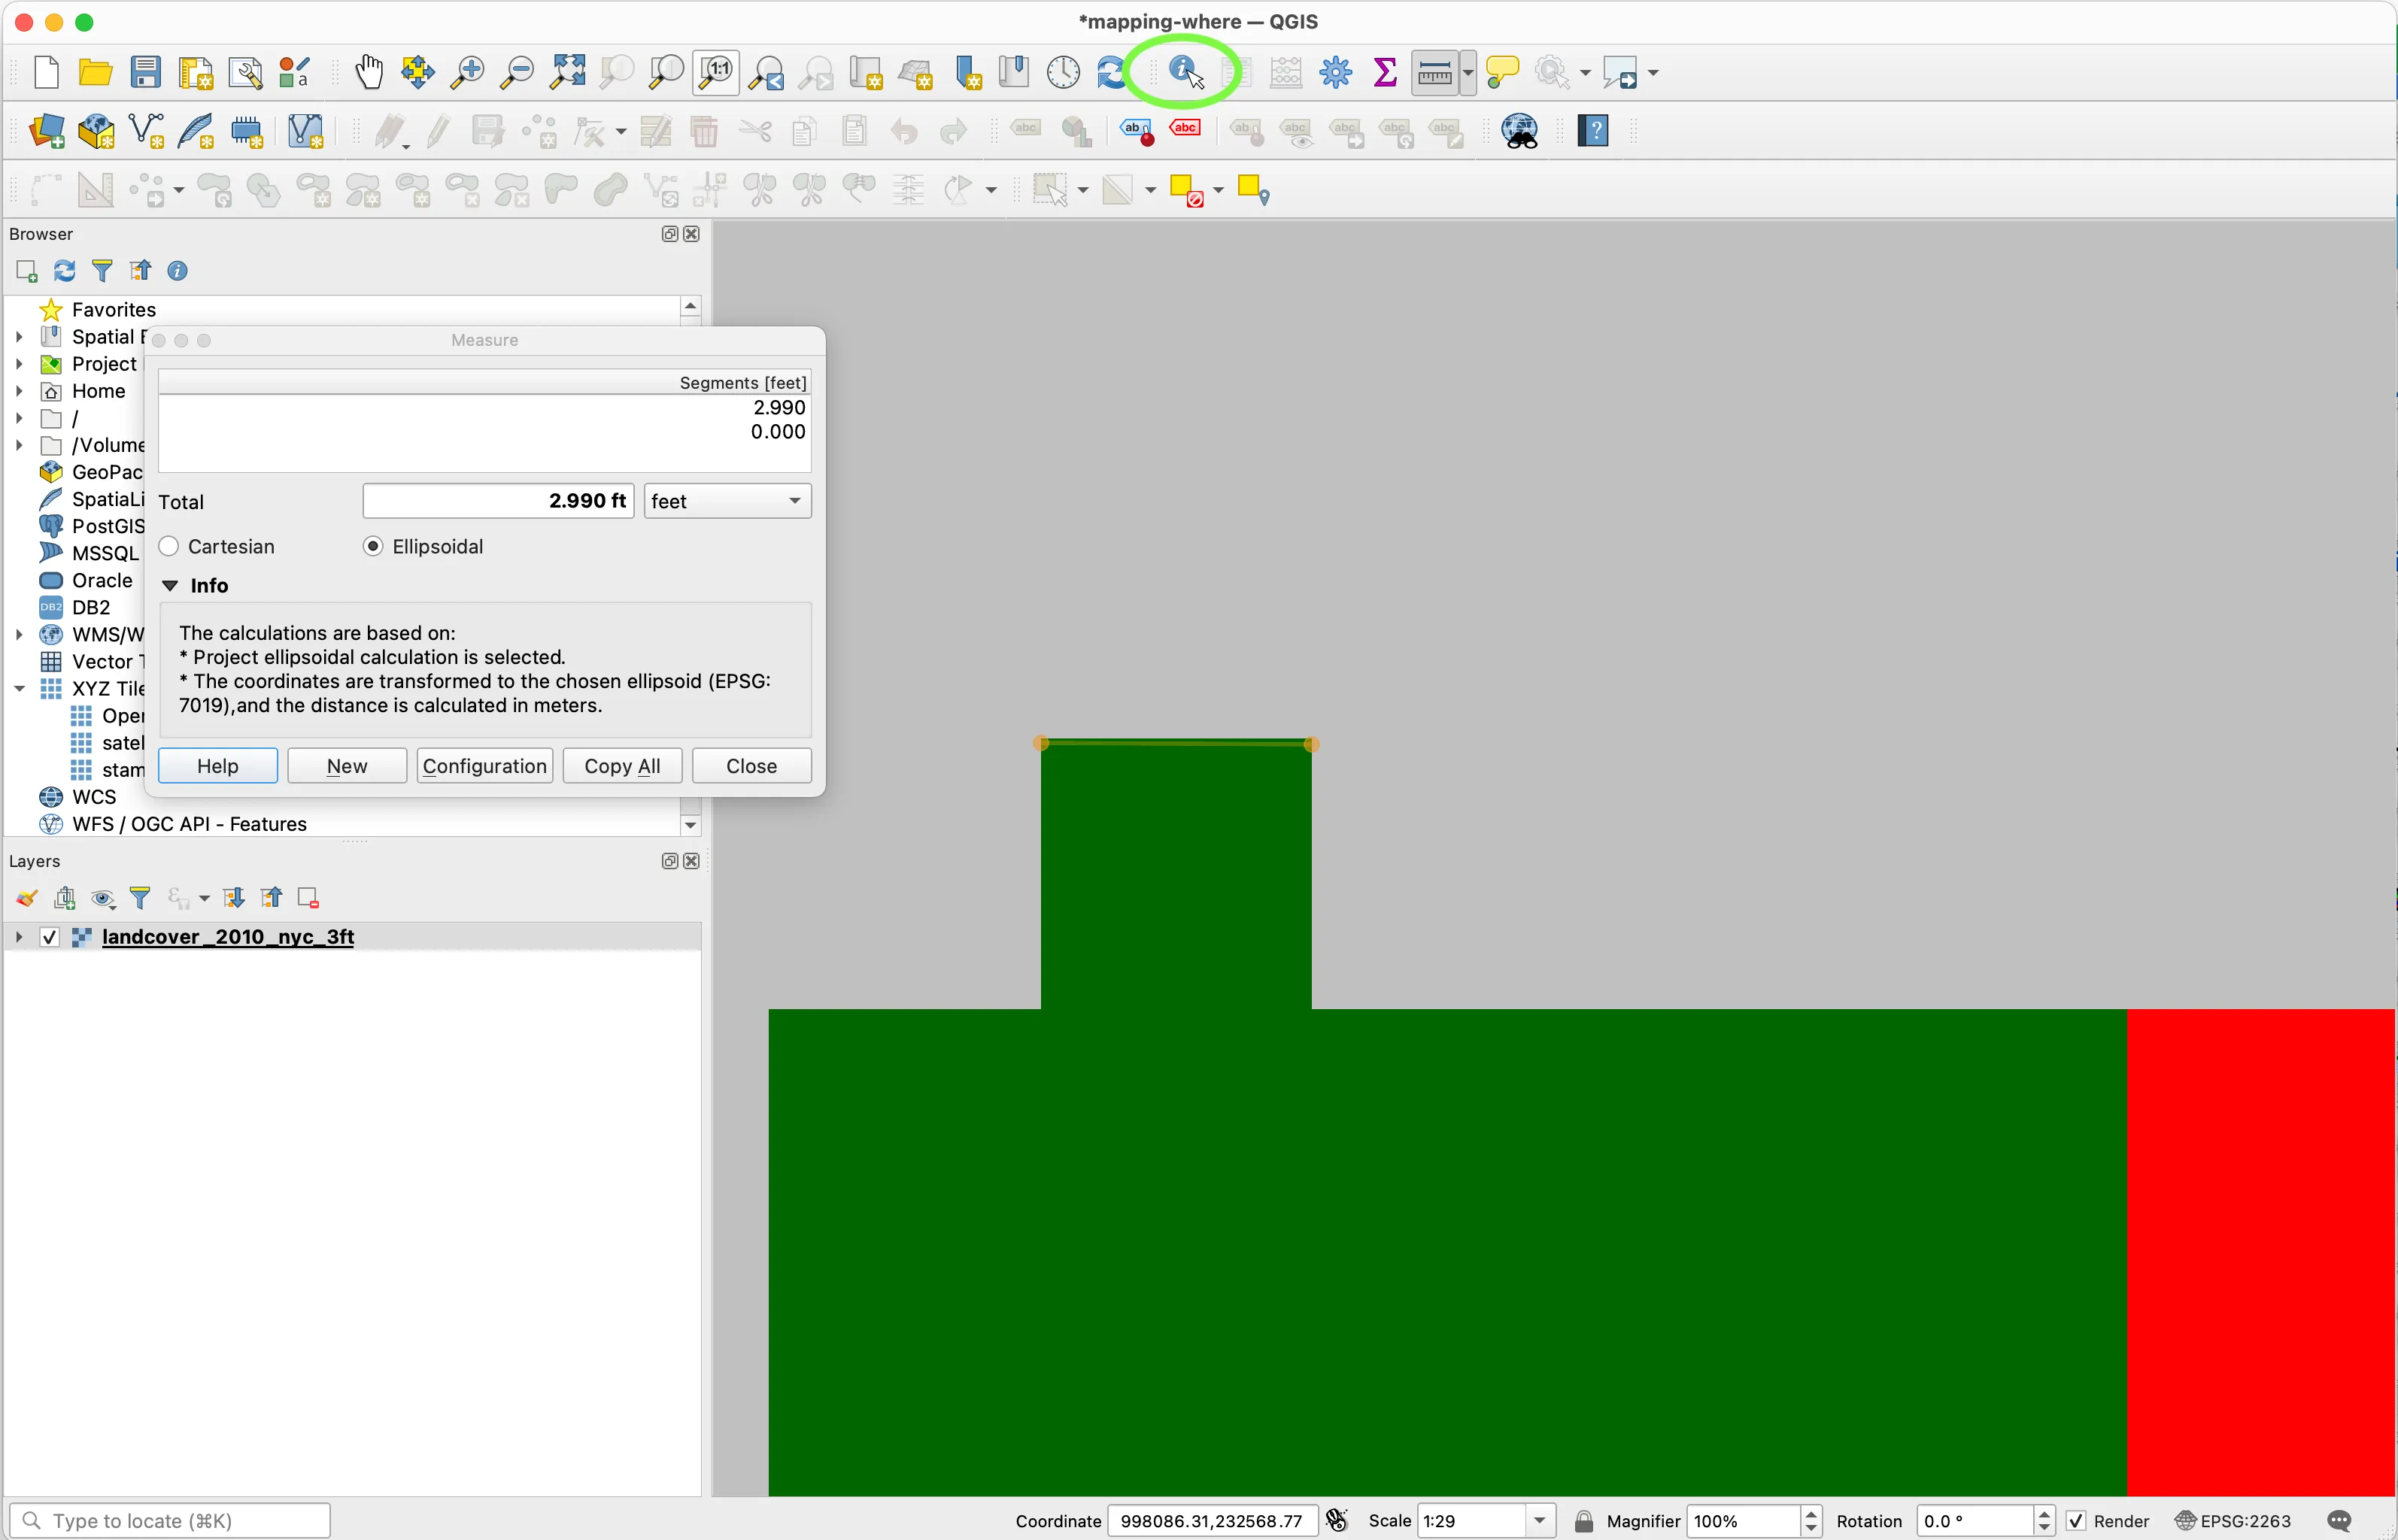
Task: Open the Measure Line ruler tool
Action: [x=1434, y=72]
